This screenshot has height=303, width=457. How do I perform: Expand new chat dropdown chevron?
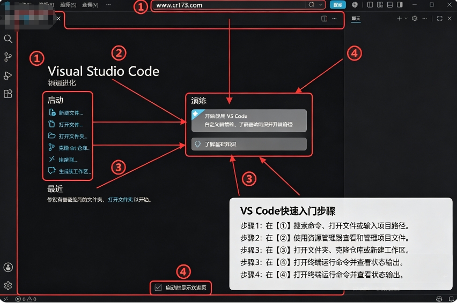tap(406, 18)
